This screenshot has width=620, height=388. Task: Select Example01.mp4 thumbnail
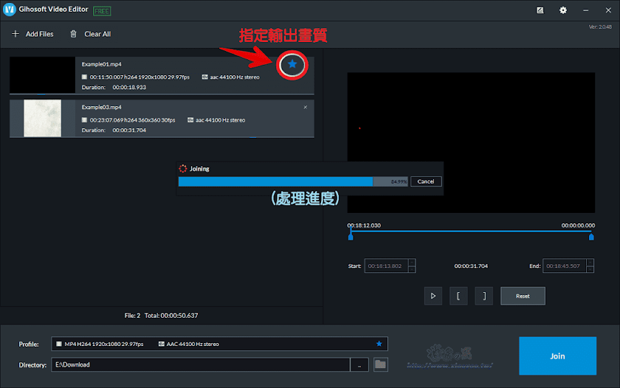pyautogui.click(x=42, y=74)
